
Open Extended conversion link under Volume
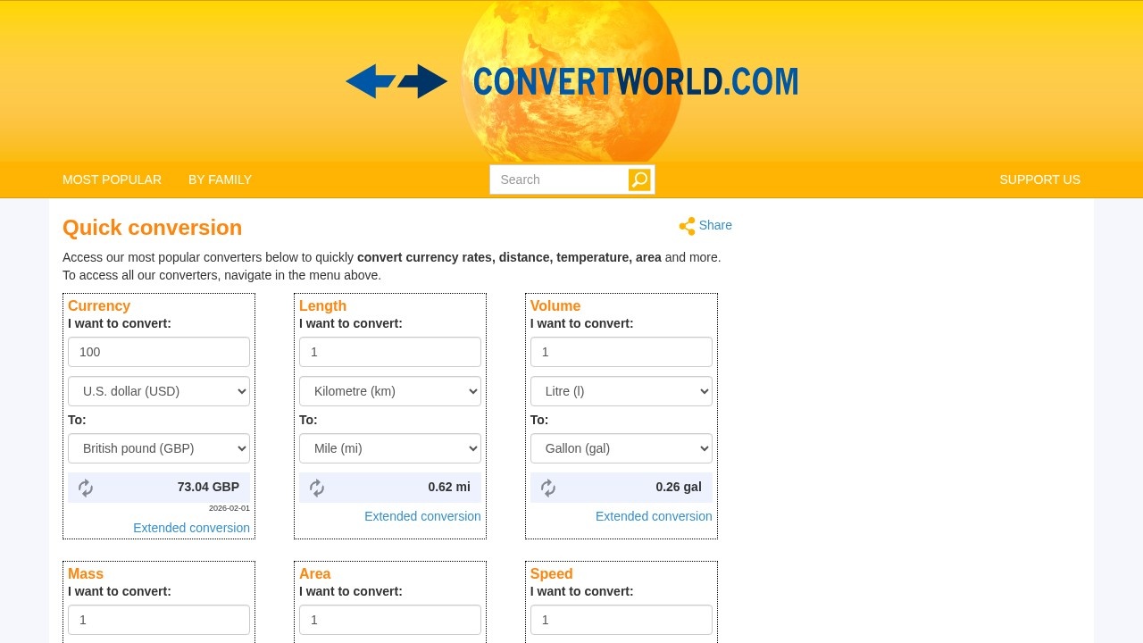(x=654, y=516)
